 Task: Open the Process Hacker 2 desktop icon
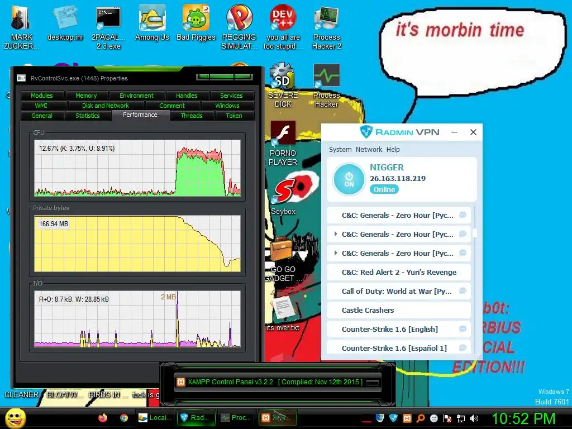pyautogui.click(x=326, y=27)
